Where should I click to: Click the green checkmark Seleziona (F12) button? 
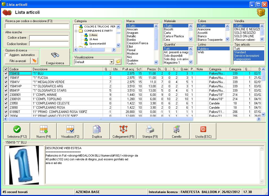click(17, 131)
